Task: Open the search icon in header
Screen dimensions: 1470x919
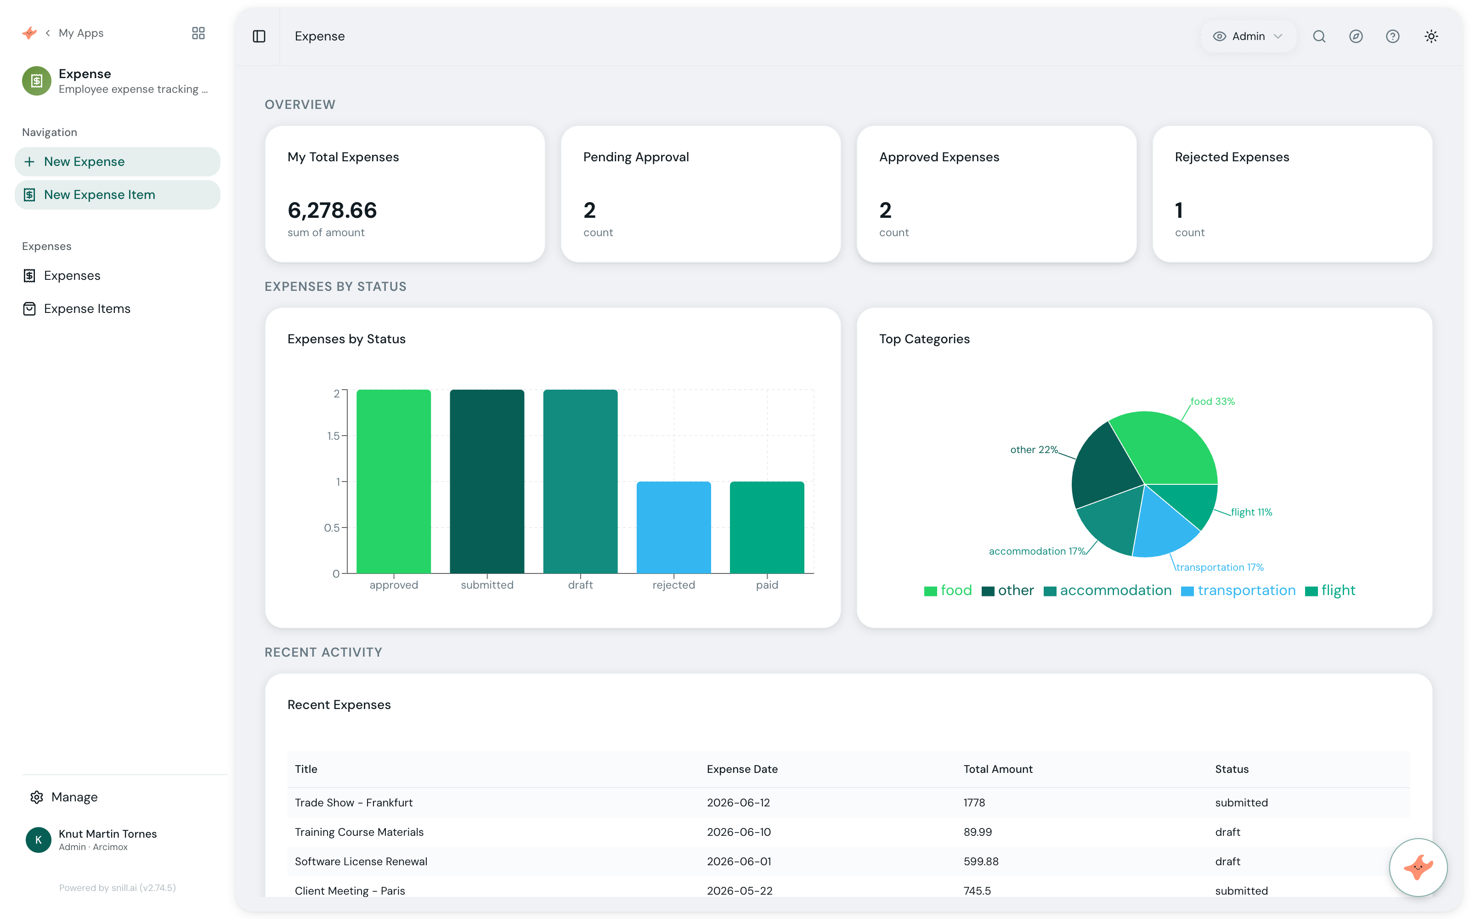Action: click(x=1319, y=36)
